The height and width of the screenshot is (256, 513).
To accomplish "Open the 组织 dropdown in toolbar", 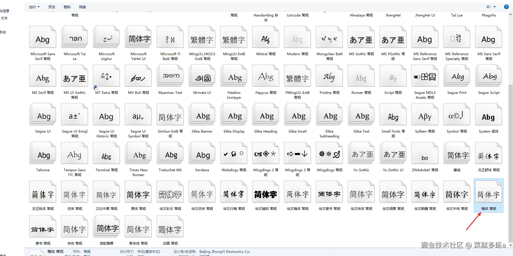I will click(34, 7).
